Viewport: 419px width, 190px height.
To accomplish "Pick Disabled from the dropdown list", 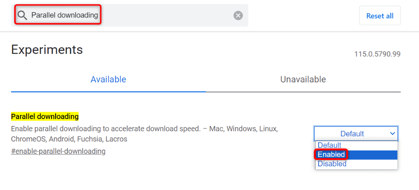I will [332, 164].
